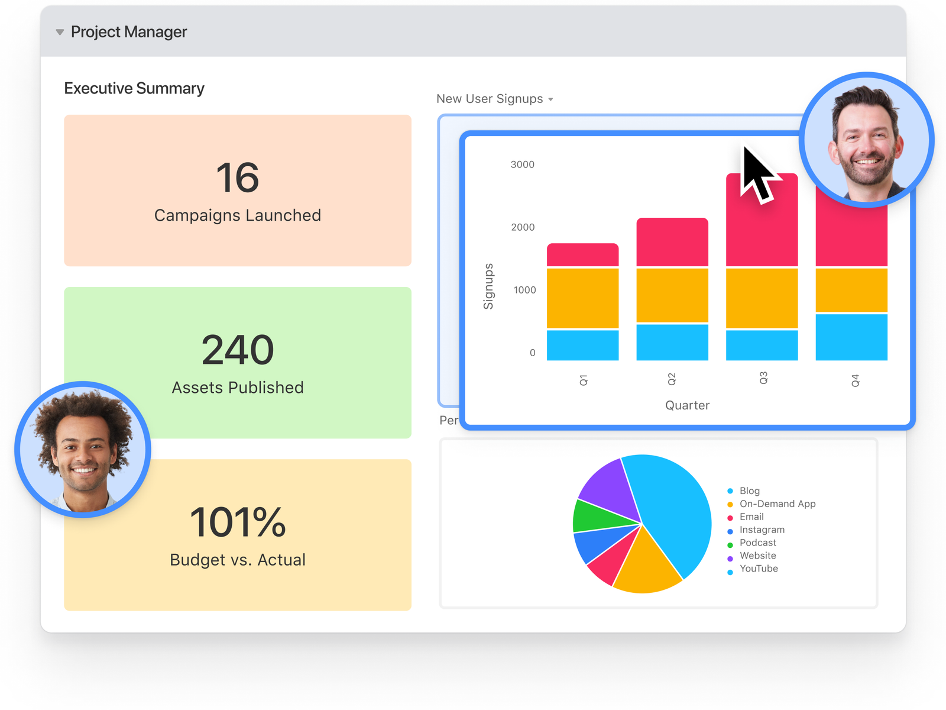Click the curly-haired man's profile avatar
Image resolution: width=946 pixels, height=710 pixels.
pyautogui.click(x=83, y=450)
